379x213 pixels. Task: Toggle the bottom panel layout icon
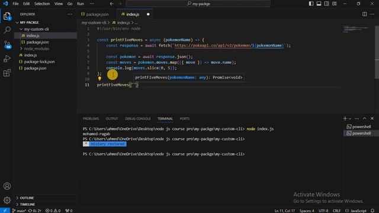coord(319,4)
